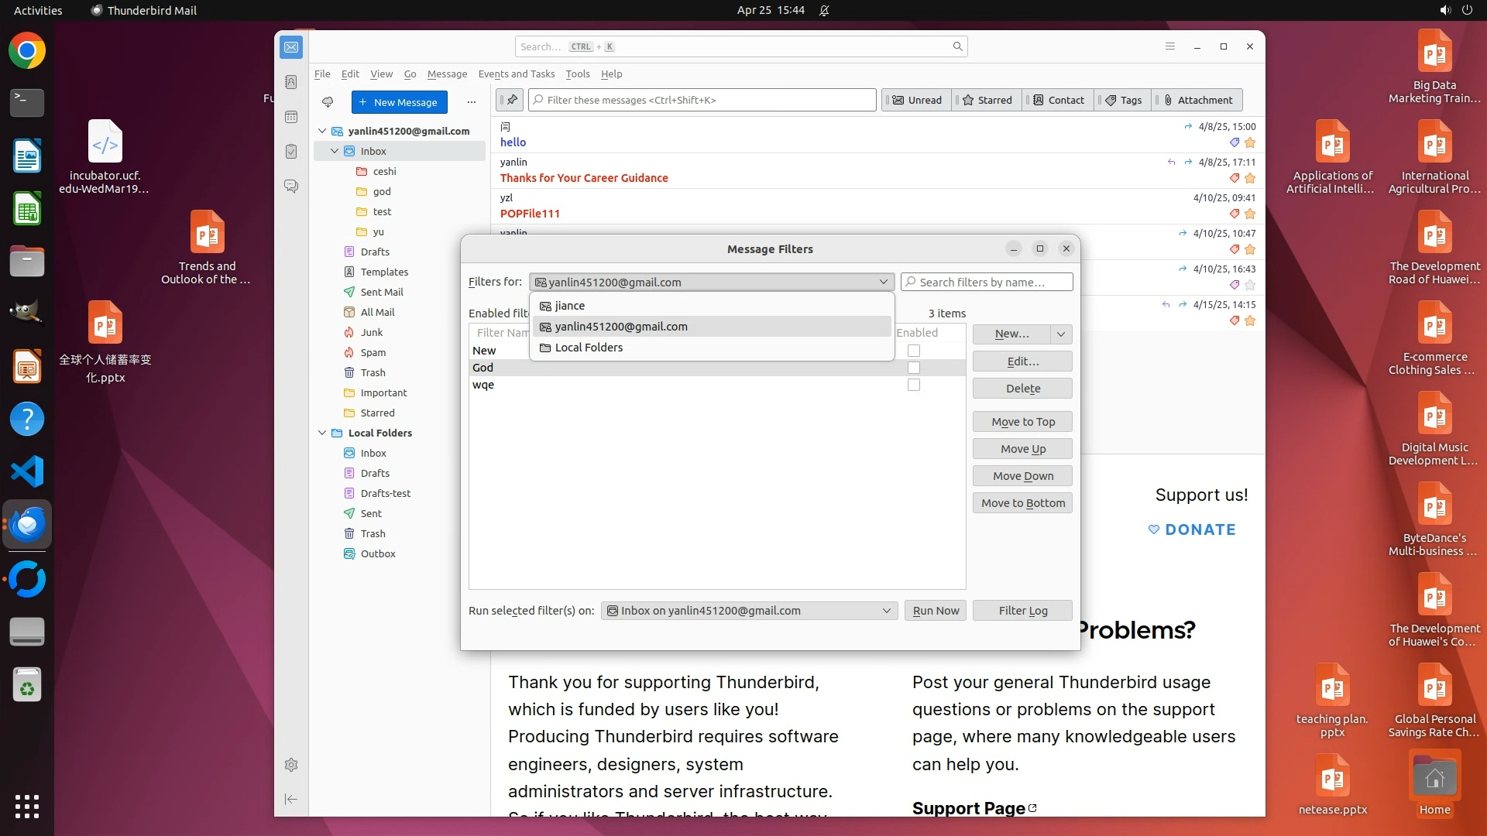Open the Chat sidebar icon
The height and width of the screenshot is (836, 1487).
(x=291, y=187)
